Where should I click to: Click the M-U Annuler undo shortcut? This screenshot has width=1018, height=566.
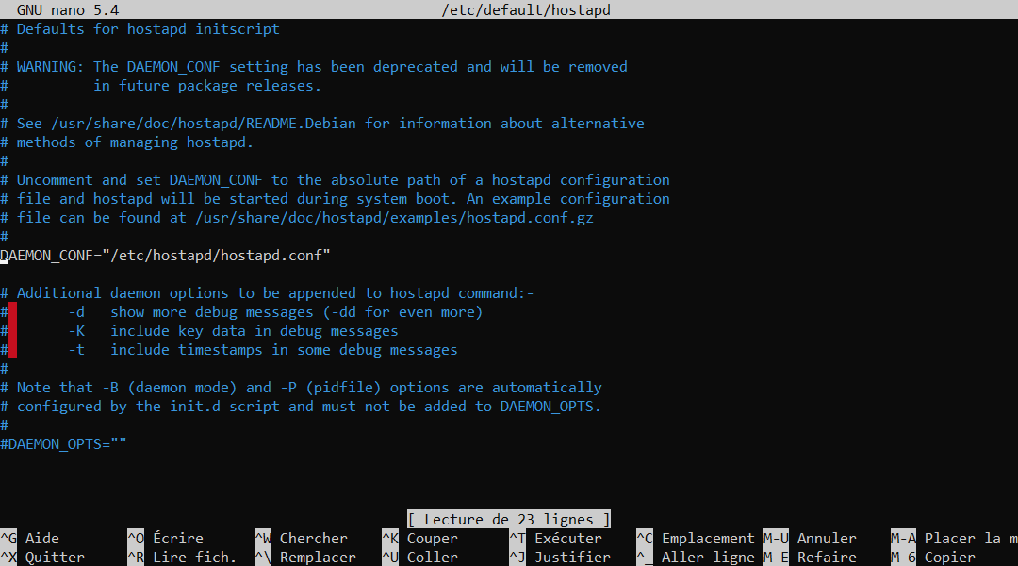(811, 539)
